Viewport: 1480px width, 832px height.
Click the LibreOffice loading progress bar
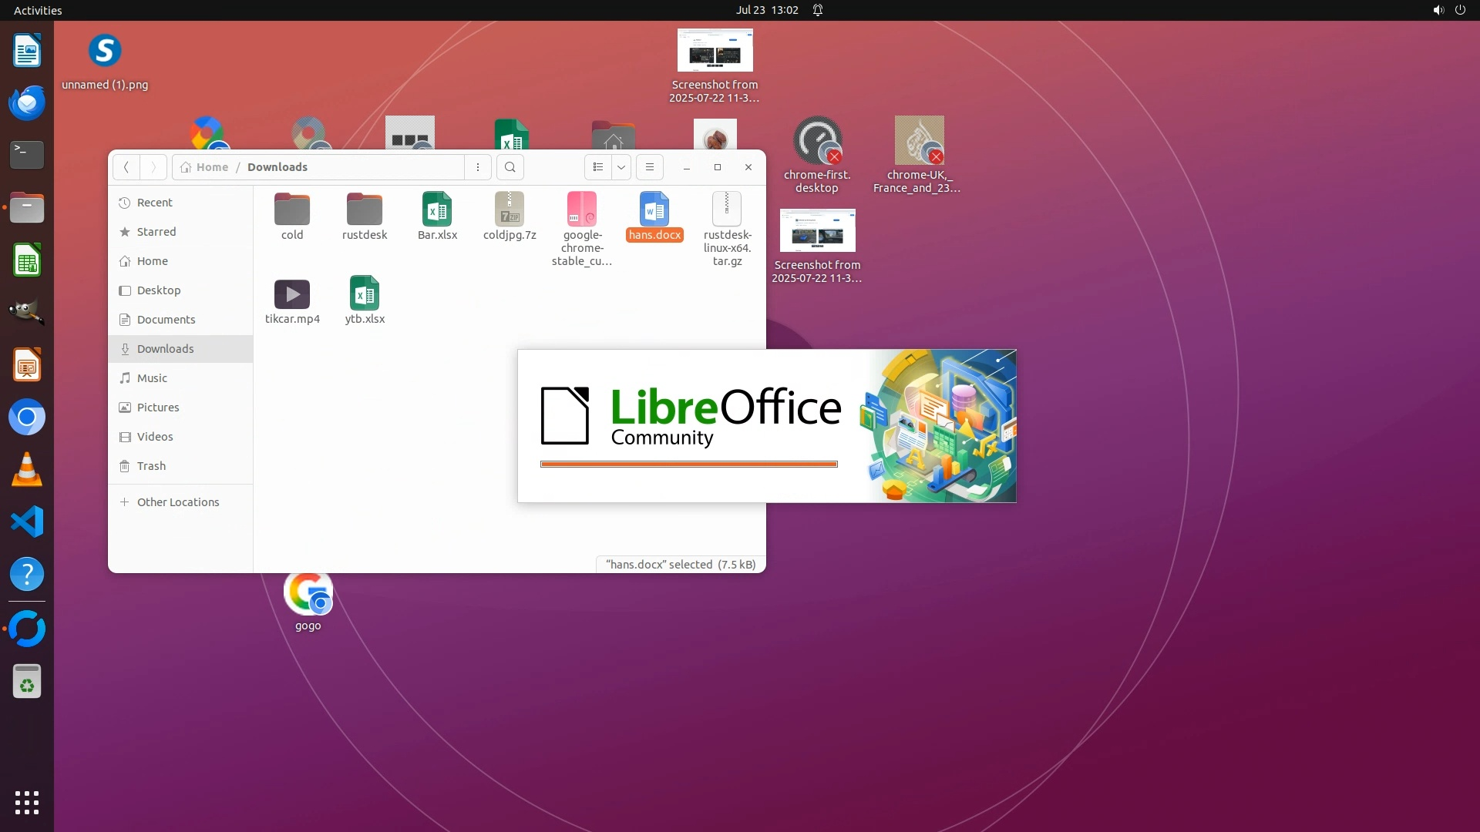tap(688, 465)
